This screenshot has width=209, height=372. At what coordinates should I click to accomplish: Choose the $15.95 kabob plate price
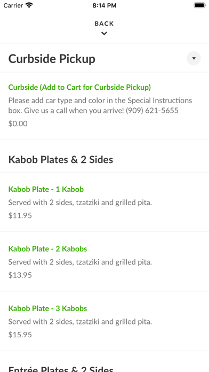pyautogui.click(x=20, y=335)
